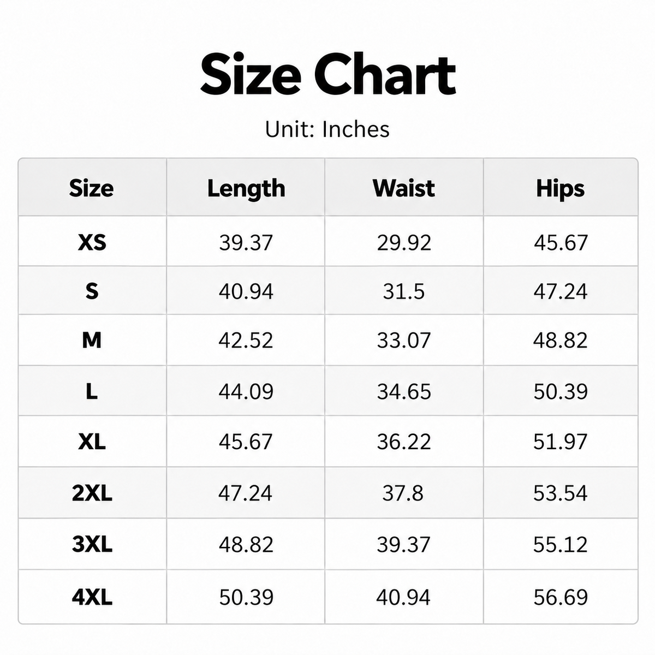Screen dimensions: 655x655
Task: Select S waist value 31.5
Action: 404,291
